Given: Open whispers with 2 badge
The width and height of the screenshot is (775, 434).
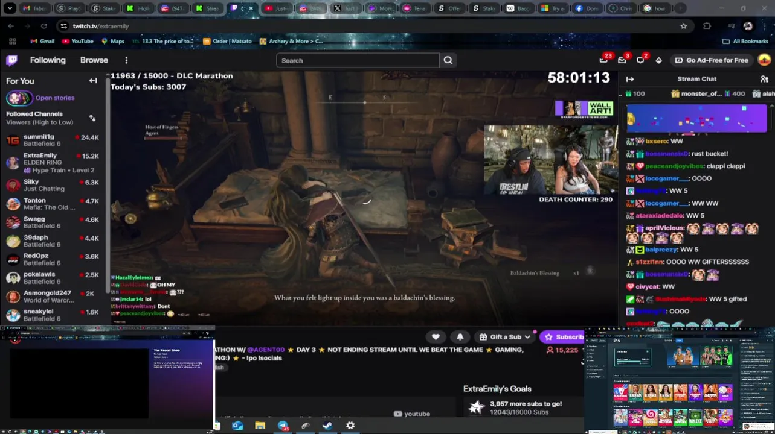Looking at the screenshot, I should [640, 60].
